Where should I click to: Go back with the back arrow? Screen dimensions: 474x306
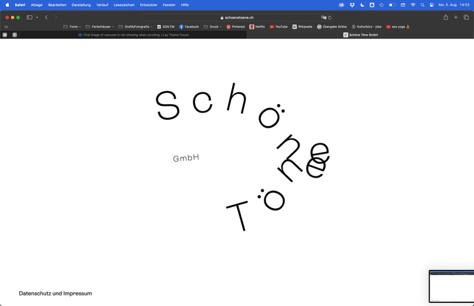46,17
